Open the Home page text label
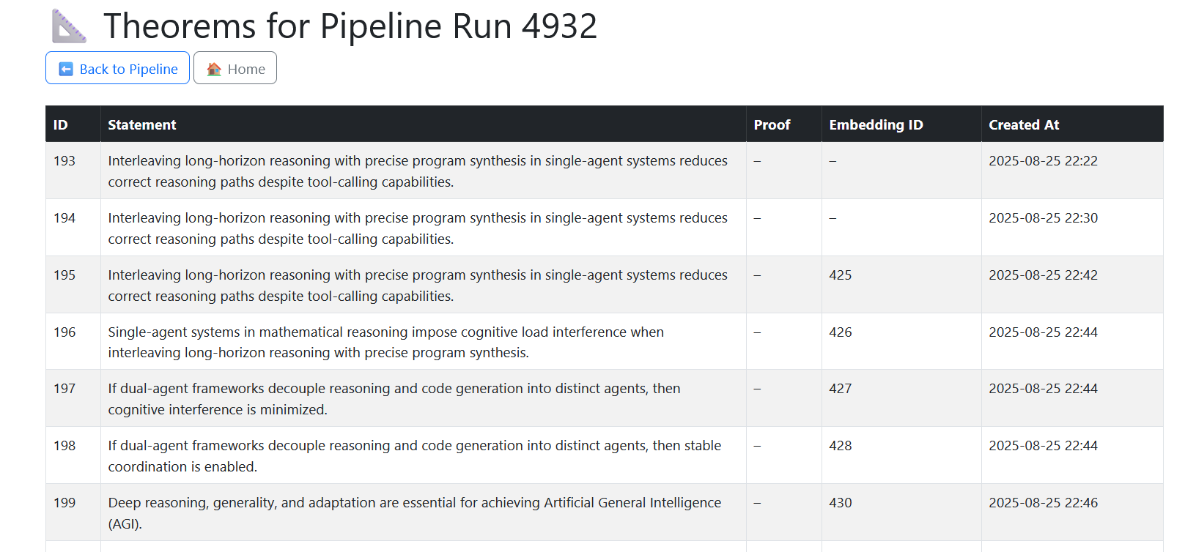The width and height of the screenshot is (1185, 552). click(246, 69)
